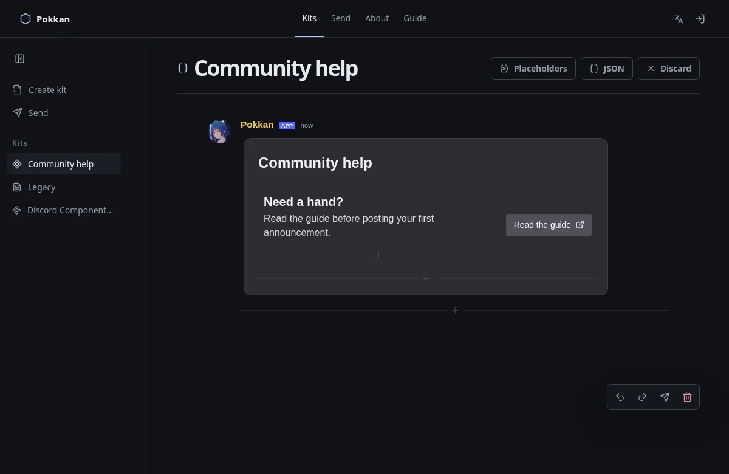The height and width of the screenshot is (474, 729).
Task: Click the Pokkan username in the message
Action: point(257,125)
